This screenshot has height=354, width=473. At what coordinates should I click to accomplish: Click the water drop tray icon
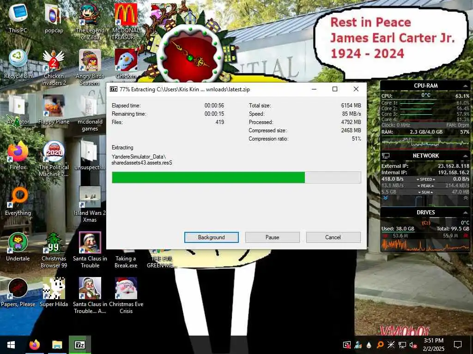pos(369,345)
